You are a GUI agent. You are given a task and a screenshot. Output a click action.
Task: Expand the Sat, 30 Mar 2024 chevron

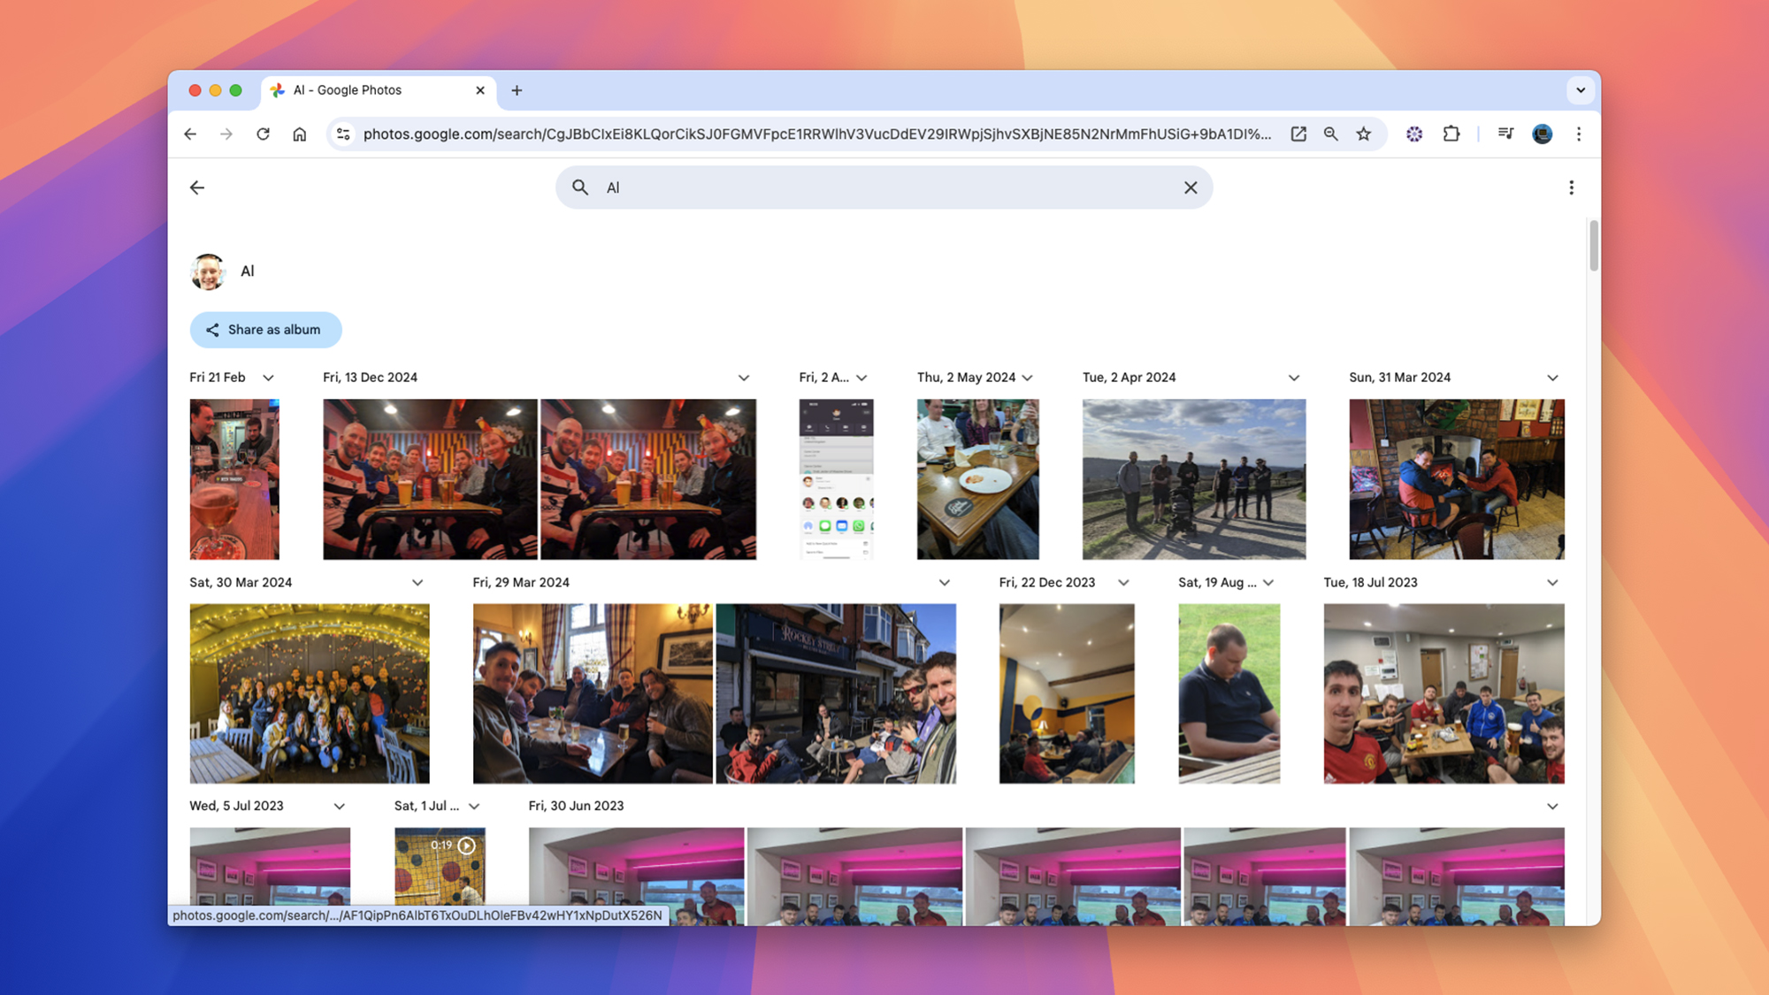coord(417,583)
